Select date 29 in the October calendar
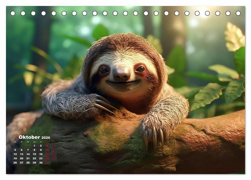 (35, 162)
